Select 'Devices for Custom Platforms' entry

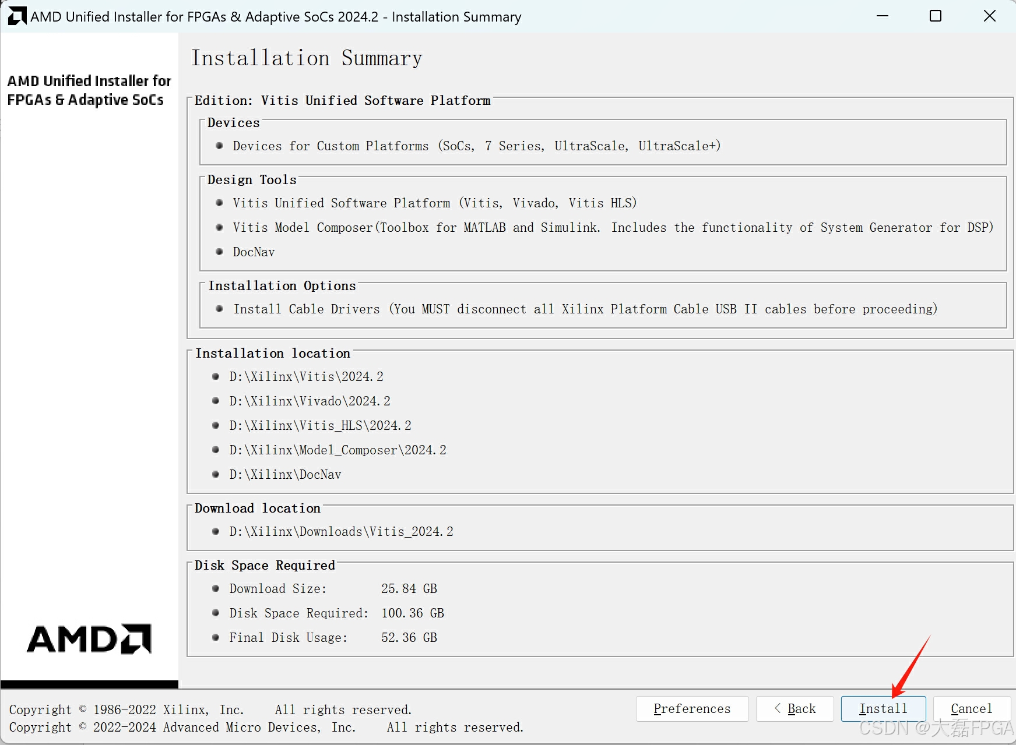click(x=476, y=146)
